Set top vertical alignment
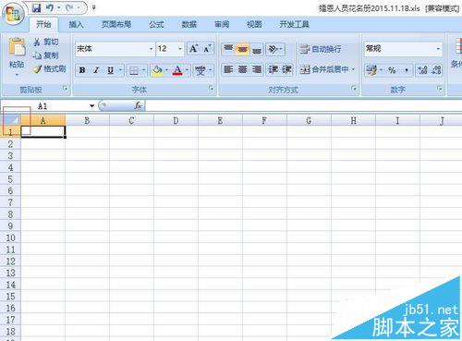 tap(228, 49)
